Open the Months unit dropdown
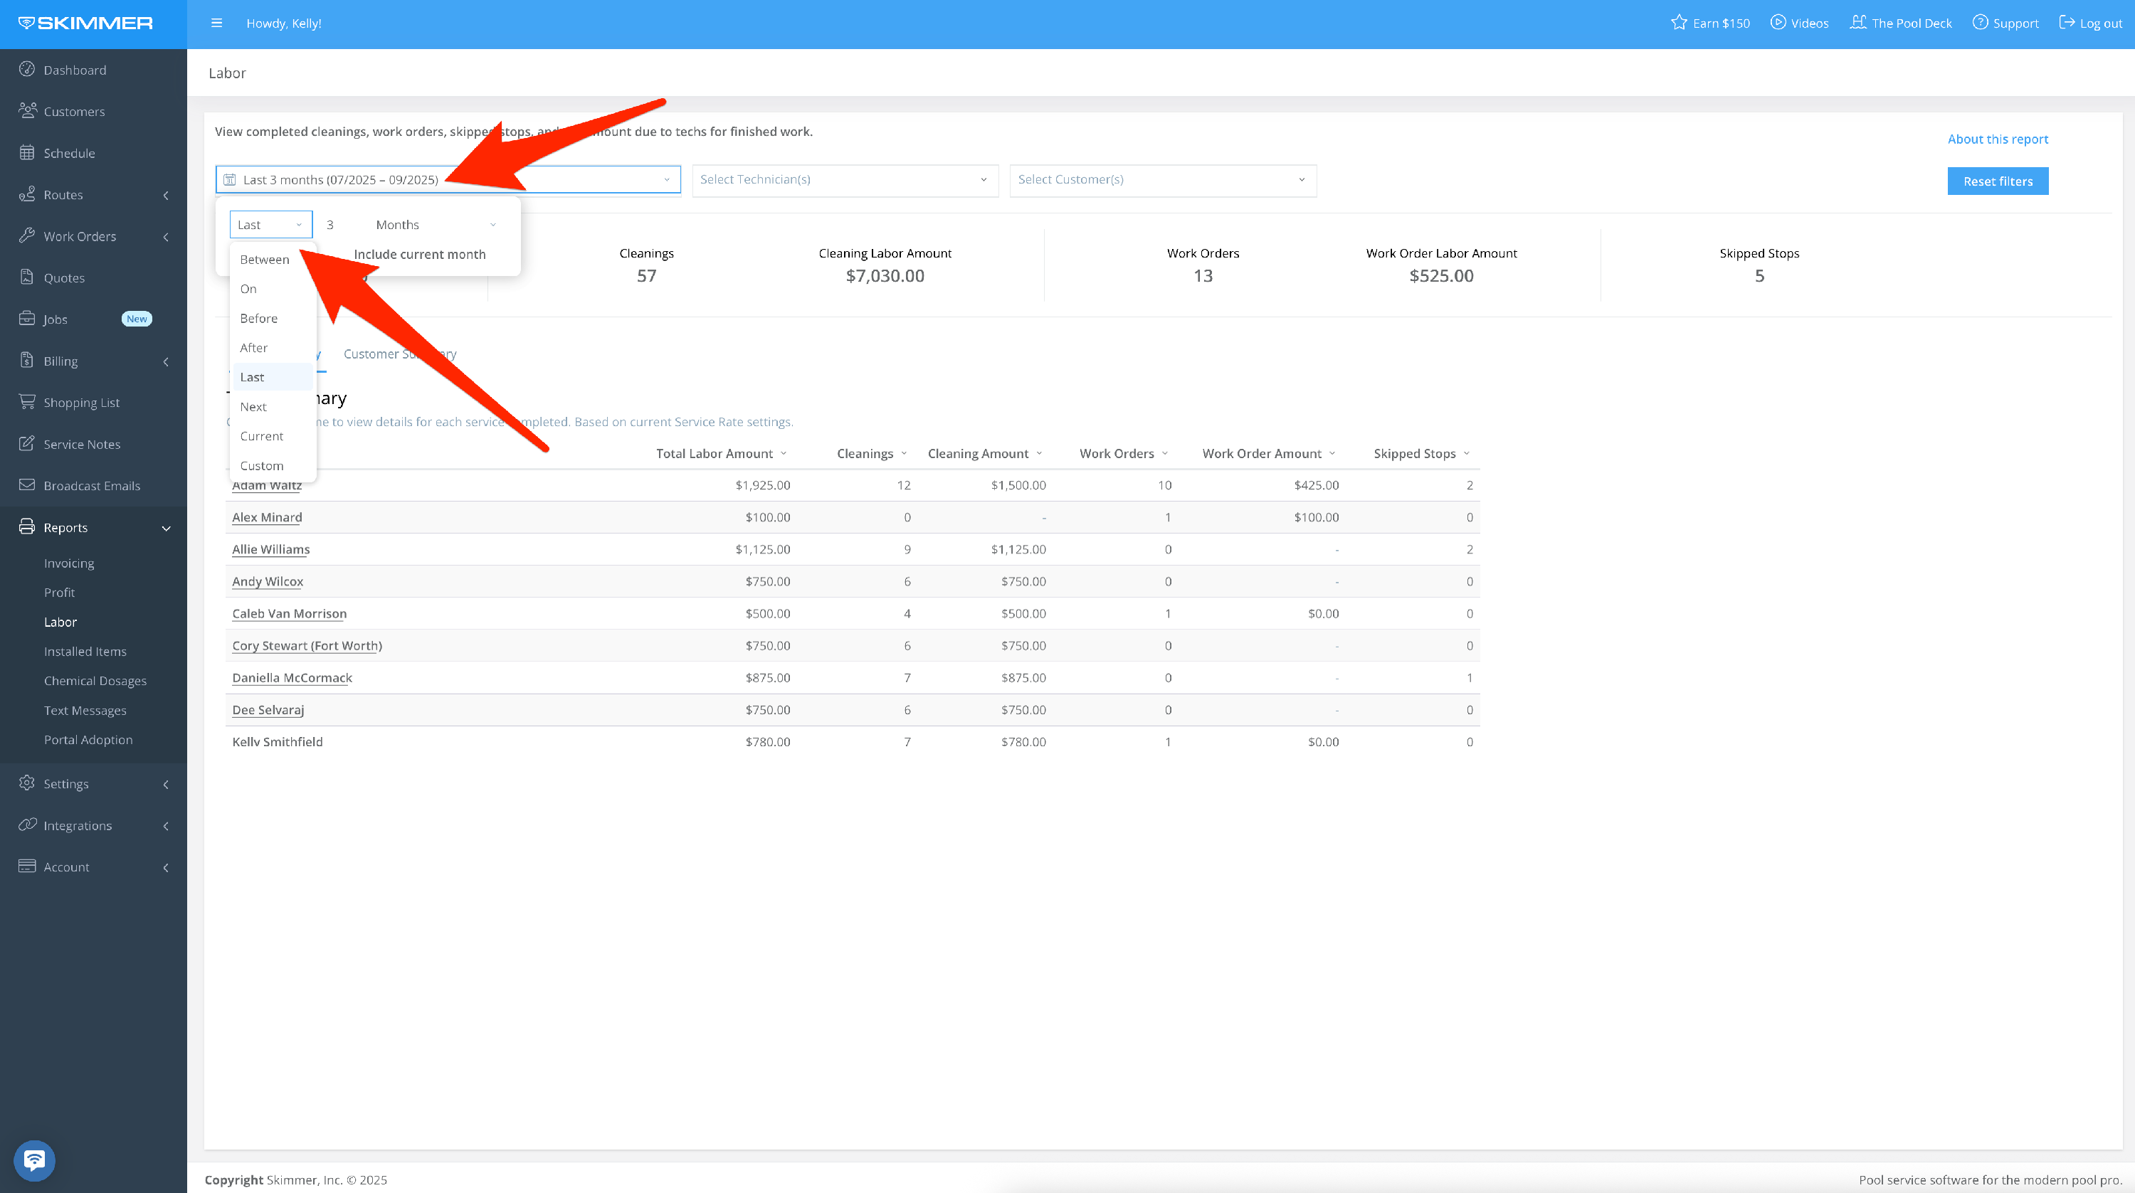The image size is (2135, 1193). [x=435, y=225]
